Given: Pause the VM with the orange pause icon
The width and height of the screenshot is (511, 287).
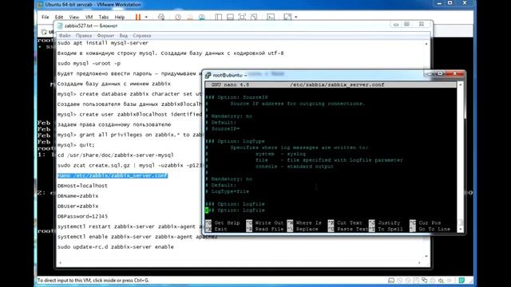Looking at the screenshot, I should 138,17.
